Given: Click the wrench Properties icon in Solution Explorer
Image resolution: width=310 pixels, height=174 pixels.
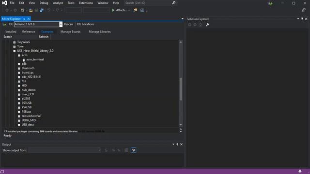Looking at the screenshot, I should click(207, 25).
